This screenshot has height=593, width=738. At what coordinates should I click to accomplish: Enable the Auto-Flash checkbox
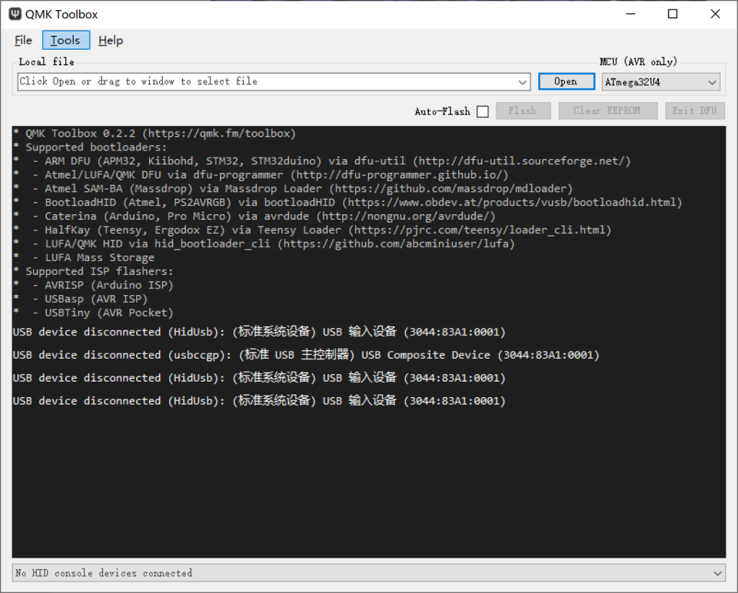pyautogui.click(x=483, y=111)
